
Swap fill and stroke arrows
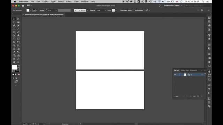click(19, 66)
